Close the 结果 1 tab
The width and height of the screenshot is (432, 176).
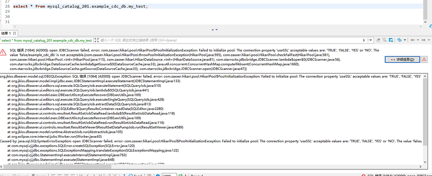pyautogui.click(x=14, y=33)
